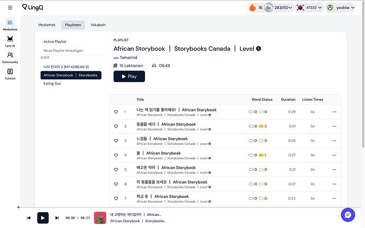365x228 pixels.
Task: Select the MY KOREAN 2 playlist
Action: point(66,67)
